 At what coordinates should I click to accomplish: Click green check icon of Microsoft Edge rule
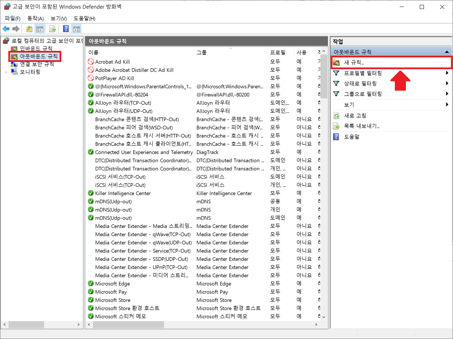click(x=91, y=283)
